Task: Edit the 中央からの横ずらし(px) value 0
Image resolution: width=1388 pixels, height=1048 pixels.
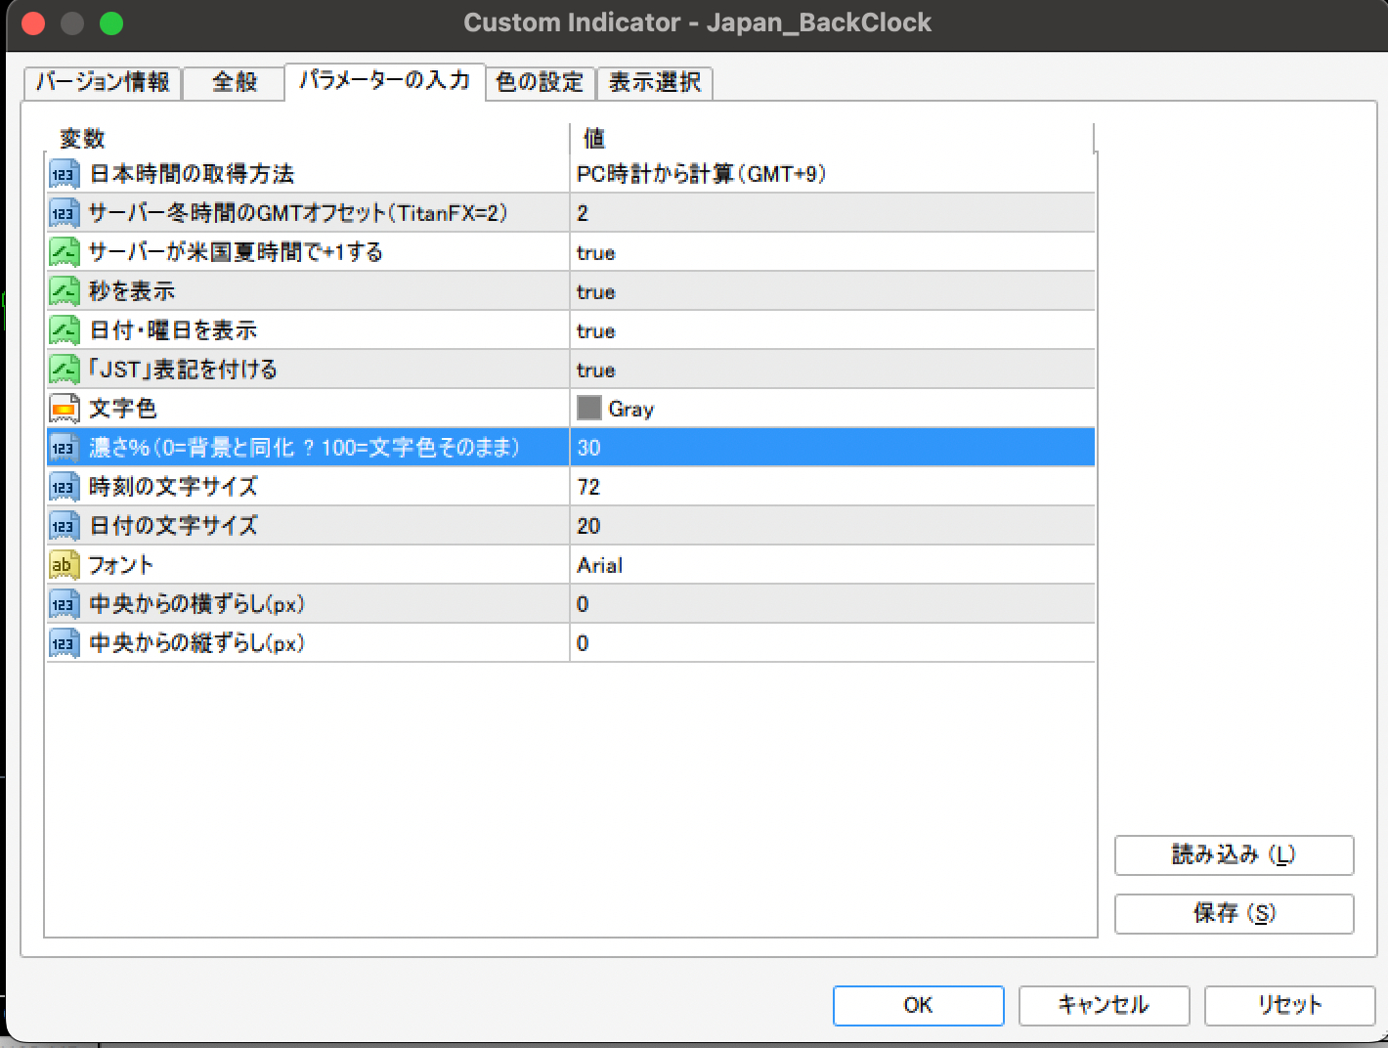Action: point(832,604)
